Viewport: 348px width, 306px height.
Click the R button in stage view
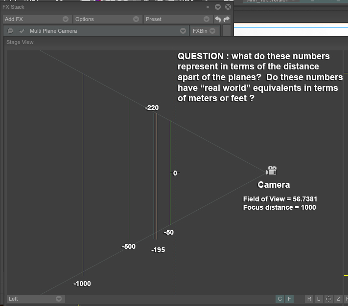pyautogui.click(x=309, y=299)
